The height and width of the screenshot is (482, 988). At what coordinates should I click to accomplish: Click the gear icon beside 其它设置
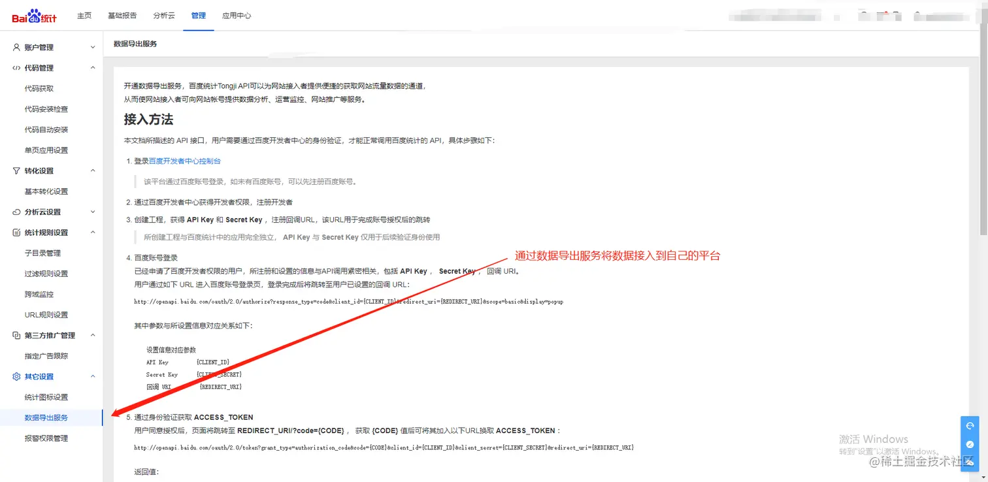pyautogui.click(x=17, y=377)
